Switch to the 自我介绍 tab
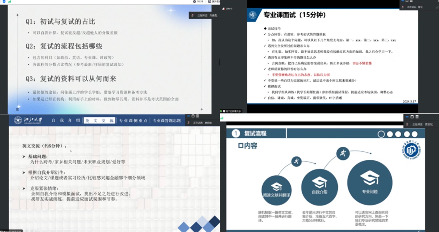The image size is (439, 232). [x=66, y=121]
